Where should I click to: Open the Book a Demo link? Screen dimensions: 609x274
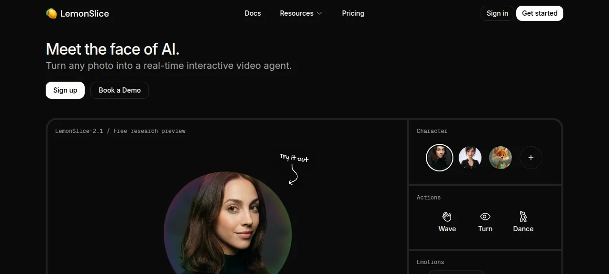[119, 90]
